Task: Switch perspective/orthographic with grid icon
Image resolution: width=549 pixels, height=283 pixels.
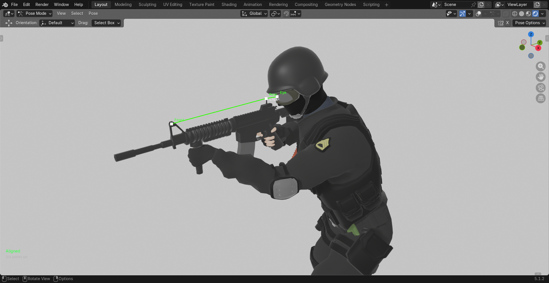Action: 540,98
